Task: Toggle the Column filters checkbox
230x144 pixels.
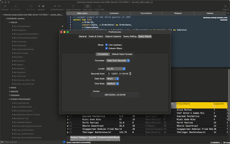Action: (106, 48)
